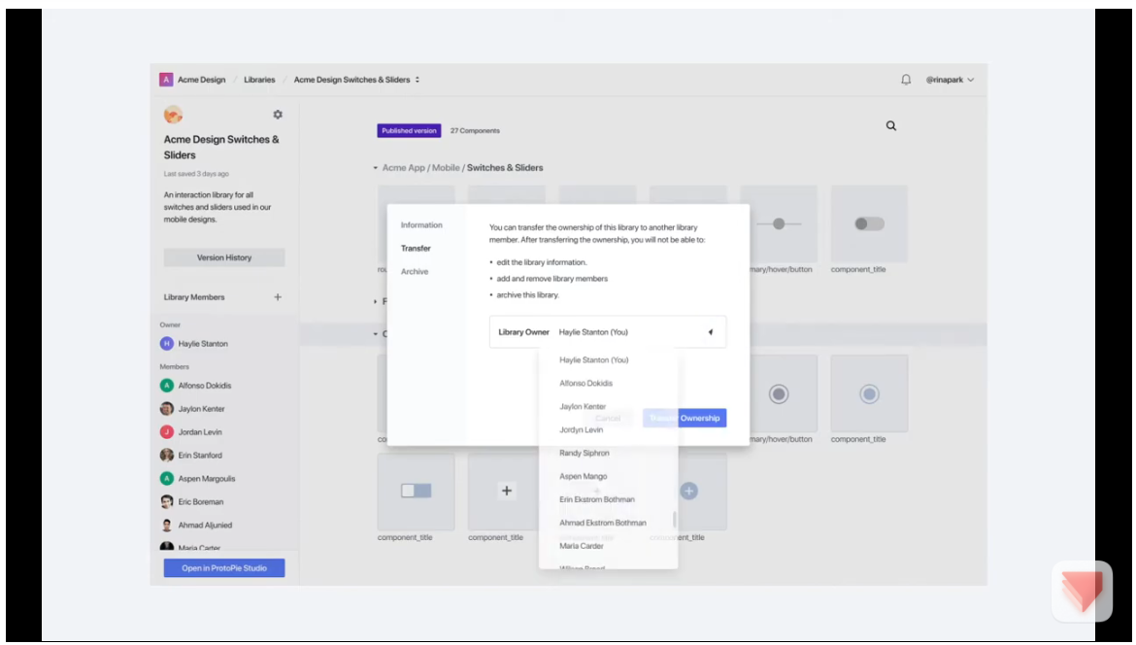Open the Version History

(224, 257)
